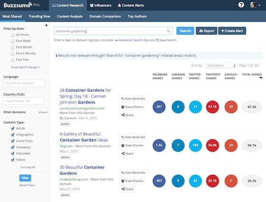Screen dimensions: 266x202
Task: Click the Pinterest shares circle showing 67.1k
Action: point(213,107)
